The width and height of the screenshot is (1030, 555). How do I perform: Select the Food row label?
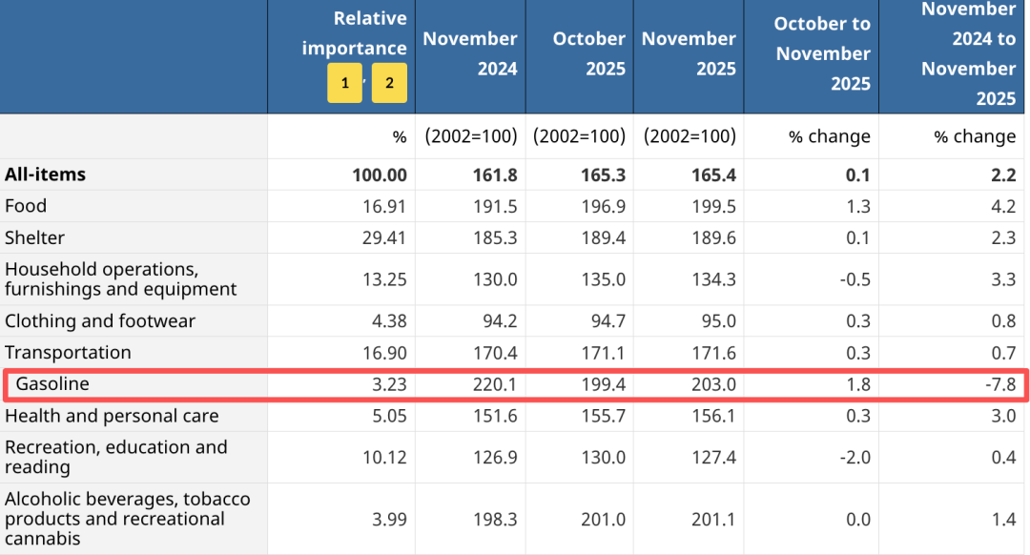(x=26, y=206)
